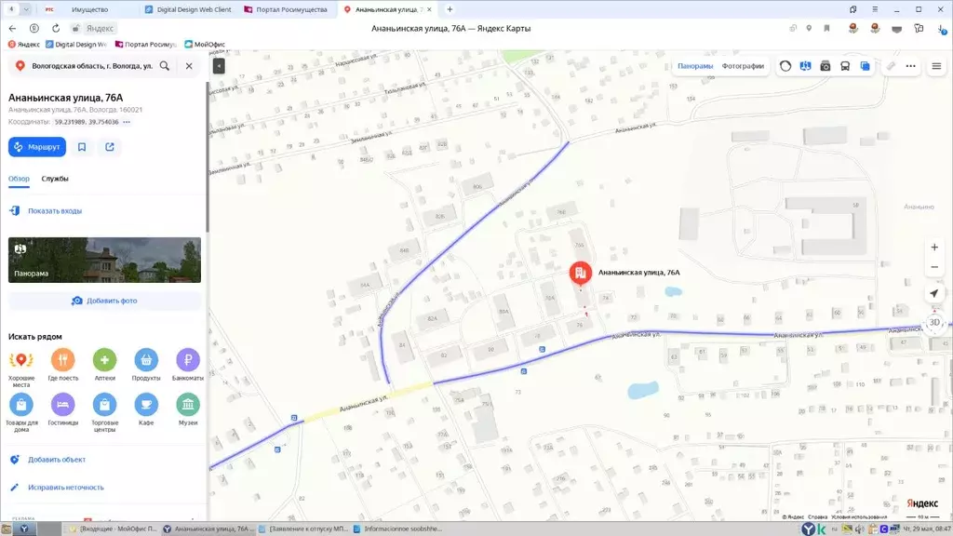Click Добавить фото button
953x536 pixels.
(104, 301)
